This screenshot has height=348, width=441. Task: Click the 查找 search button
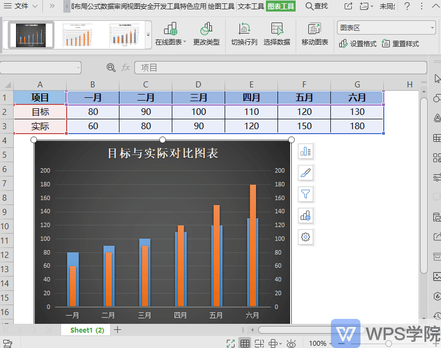tap(317, 6)
